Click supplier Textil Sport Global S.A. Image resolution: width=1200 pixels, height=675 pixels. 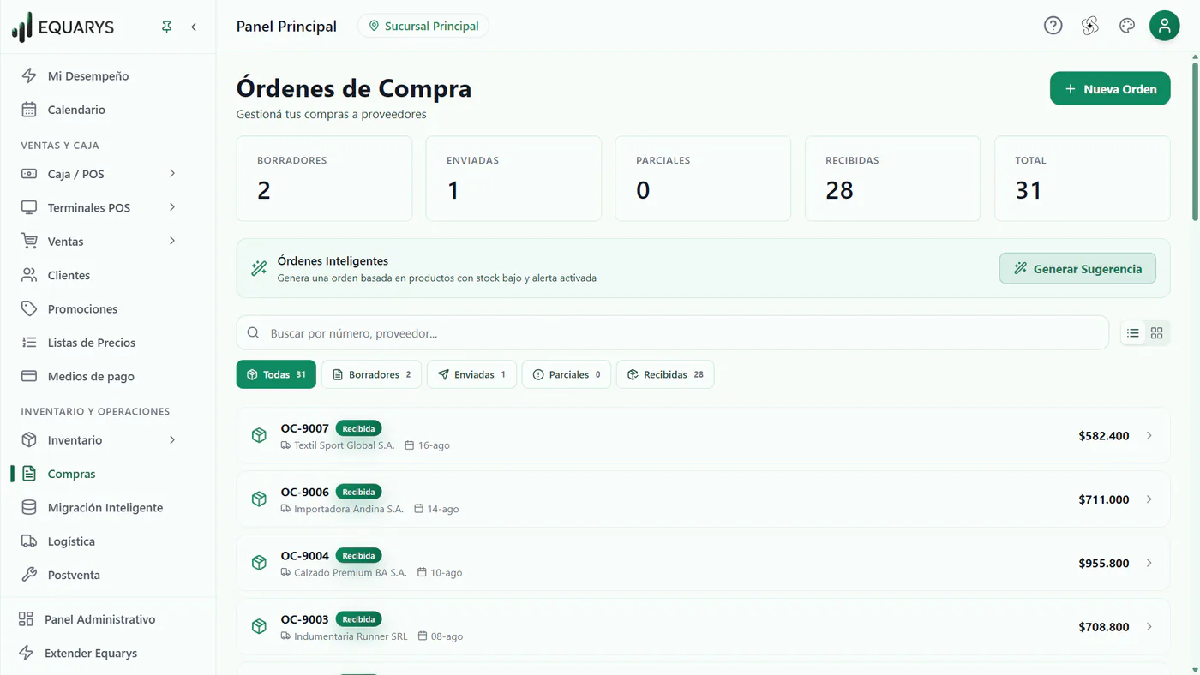click(345, 445)
